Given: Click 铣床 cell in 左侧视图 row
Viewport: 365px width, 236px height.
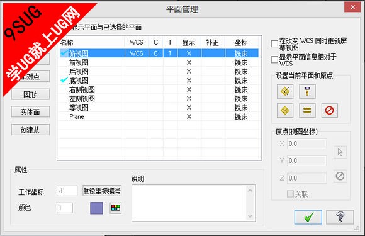Looking at the screenshot, I should click(x=241, y=99).
